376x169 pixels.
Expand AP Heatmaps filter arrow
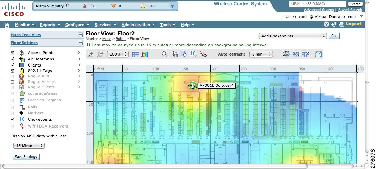[79, 59]
